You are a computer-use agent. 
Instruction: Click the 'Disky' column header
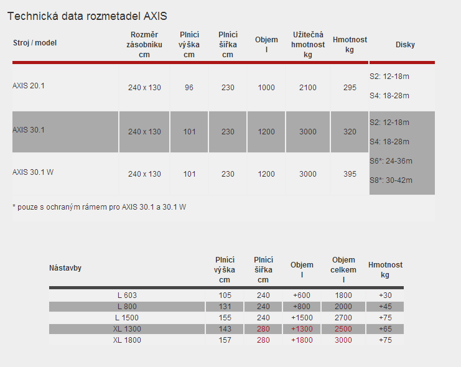(405, 45)
